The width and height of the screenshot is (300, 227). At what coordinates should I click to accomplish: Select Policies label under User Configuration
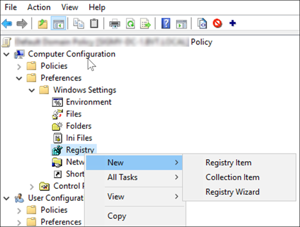coord(54,210)
